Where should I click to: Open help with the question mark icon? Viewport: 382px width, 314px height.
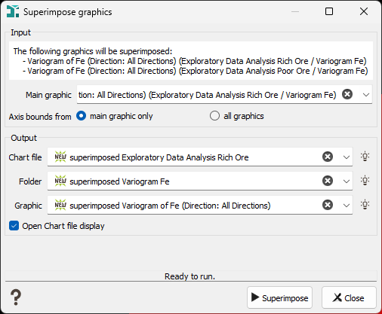(x=16, y=297)
